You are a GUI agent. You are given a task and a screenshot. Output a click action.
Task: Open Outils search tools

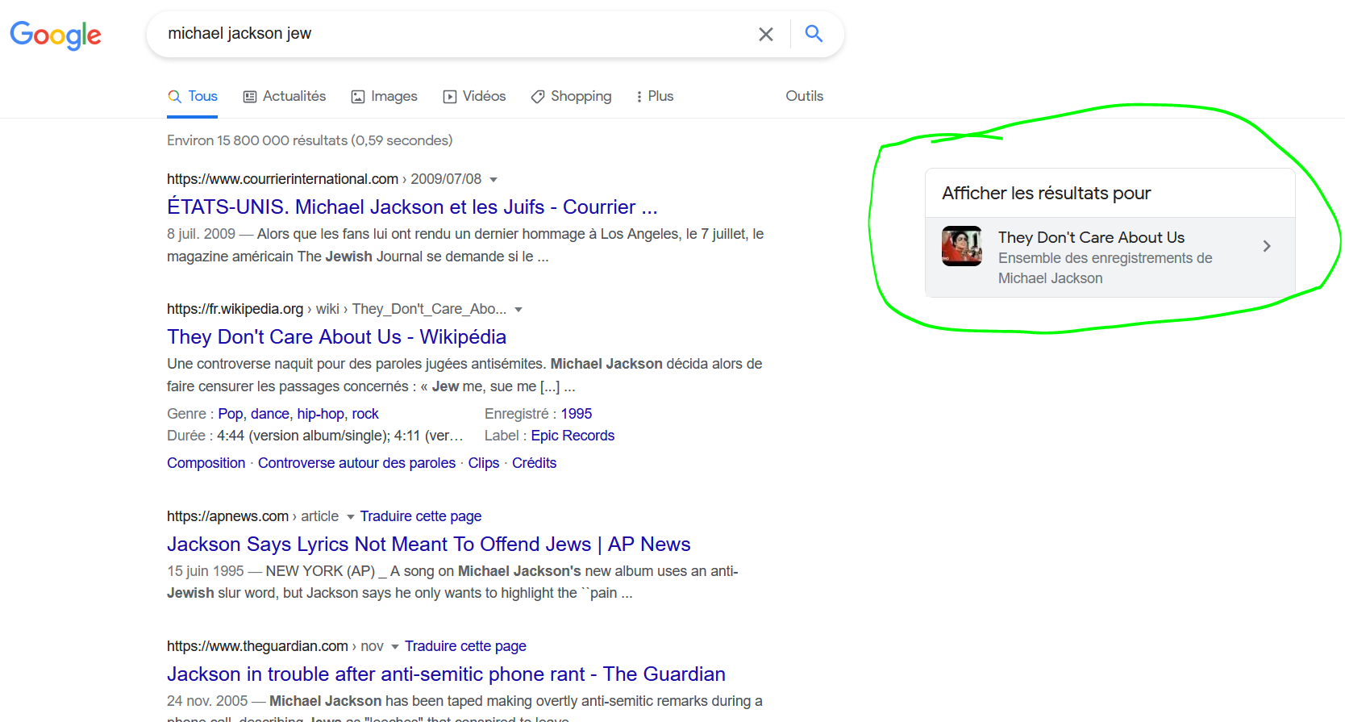(x=805, y=96)
